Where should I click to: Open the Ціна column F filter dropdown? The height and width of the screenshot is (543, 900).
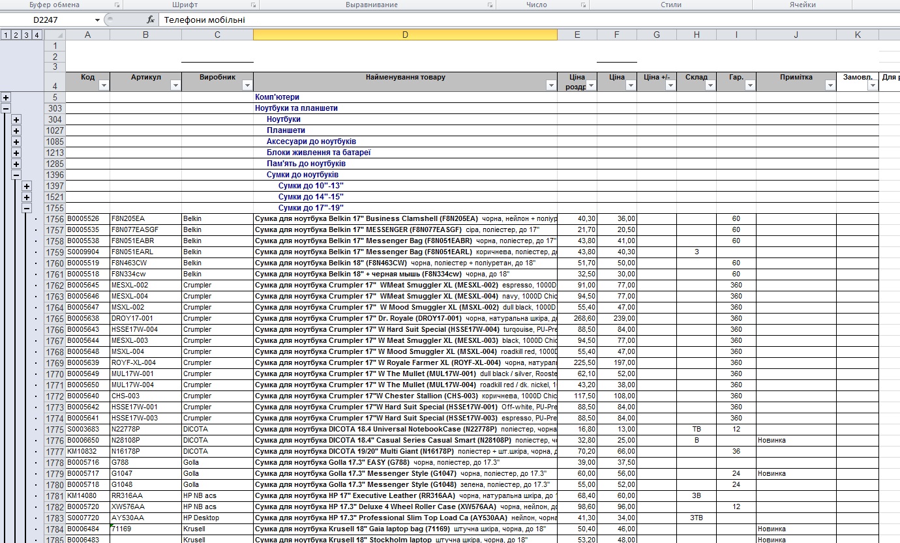[x=631, y=85]
